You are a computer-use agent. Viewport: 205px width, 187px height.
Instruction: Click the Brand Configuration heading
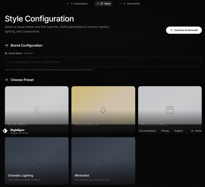click(x=26, y=45)
